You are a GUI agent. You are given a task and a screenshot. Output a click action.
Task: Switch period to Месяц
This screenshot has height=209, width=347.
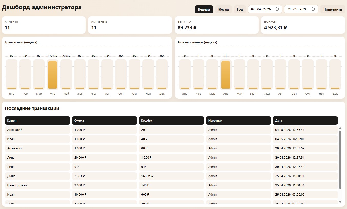tap(223, 9)
